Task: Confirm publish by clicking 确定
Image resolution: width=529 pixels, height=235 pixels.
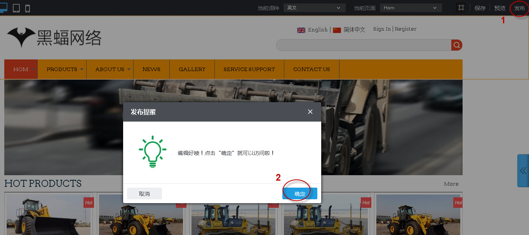Action: (x=299, y=193)
